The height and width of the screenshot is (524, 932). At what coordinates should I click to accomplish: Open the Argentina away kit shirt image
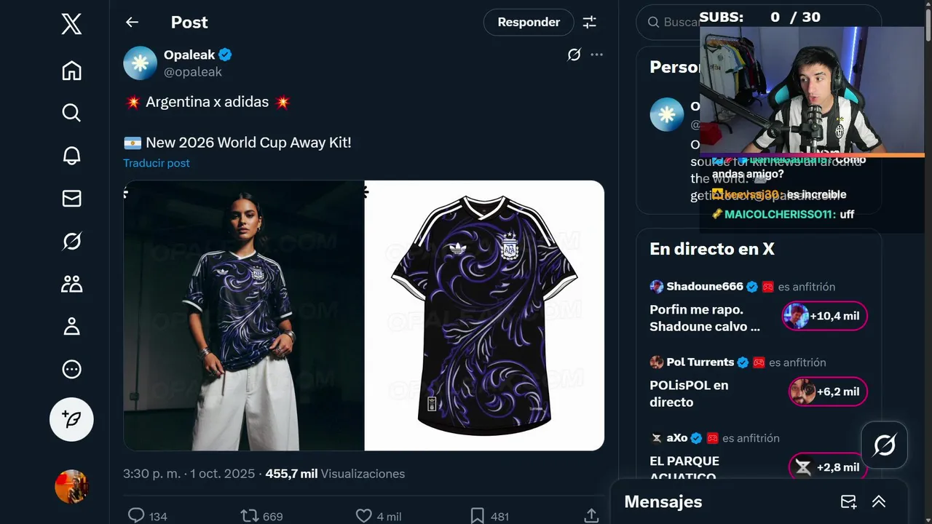tap(484, 315)
